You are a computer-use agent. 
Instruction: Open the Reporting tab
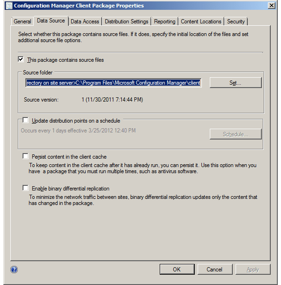164,22
